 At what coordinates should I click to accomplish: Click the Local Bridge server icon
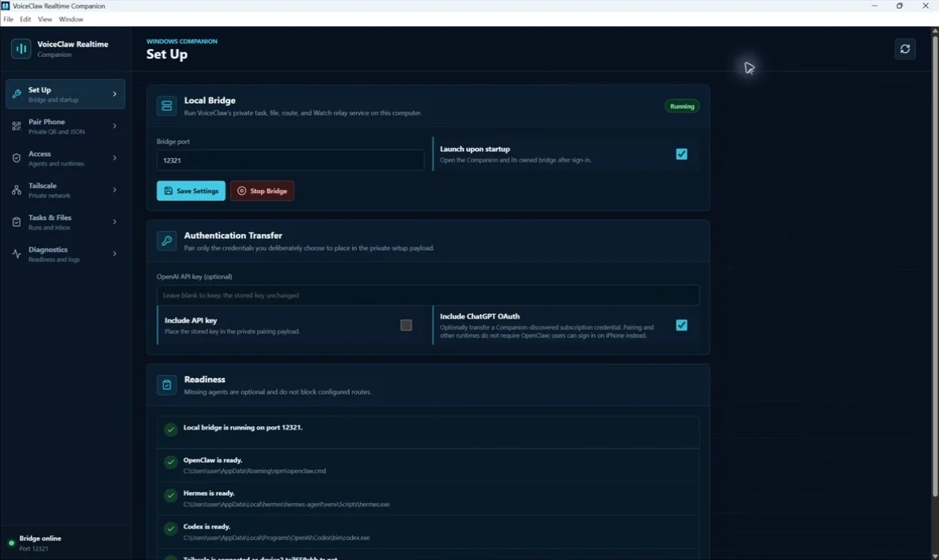pyautogui.click(x=166, y=106)
